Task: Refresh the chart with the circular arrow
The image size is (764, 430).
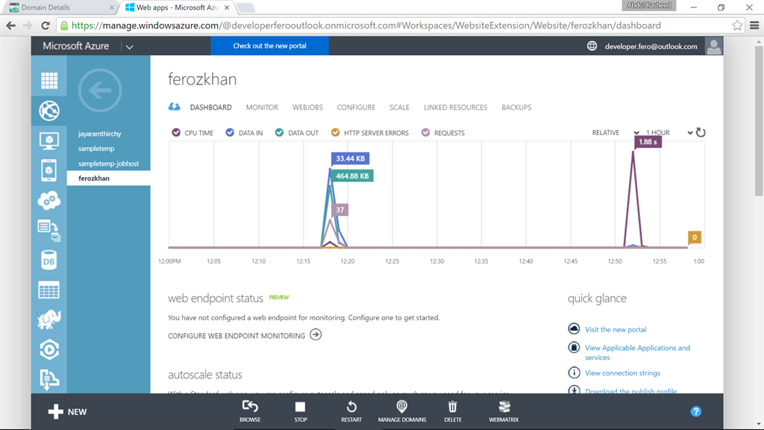Action: (701, 132)
